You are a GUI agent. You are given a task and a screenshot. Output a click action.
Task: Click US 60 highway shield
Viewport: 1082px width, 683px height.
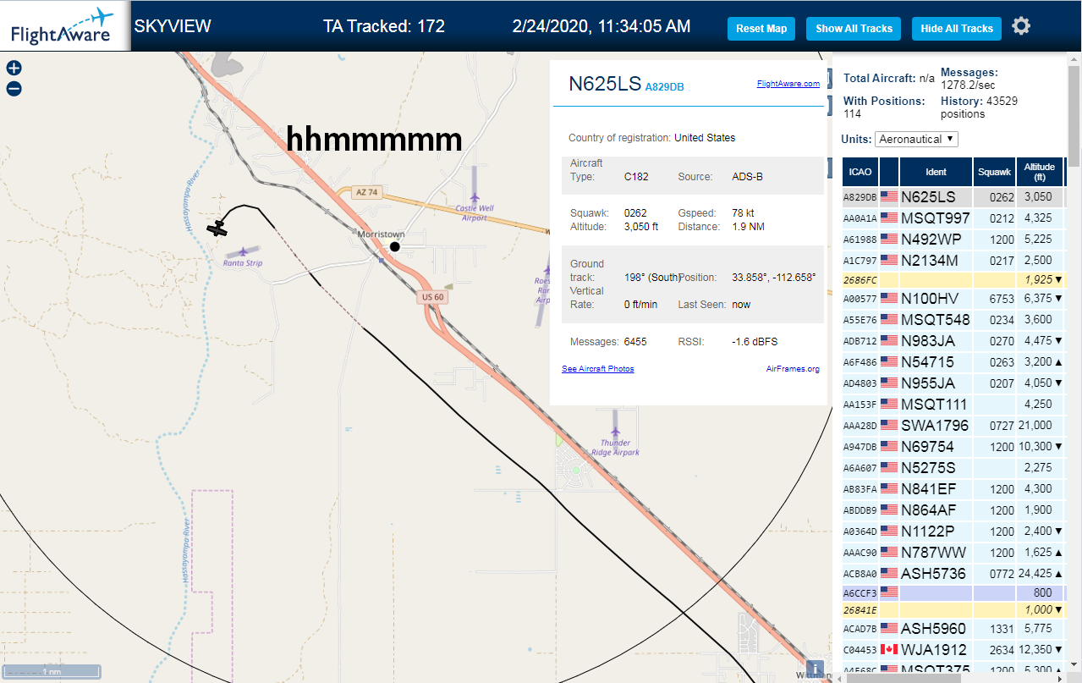432,297
